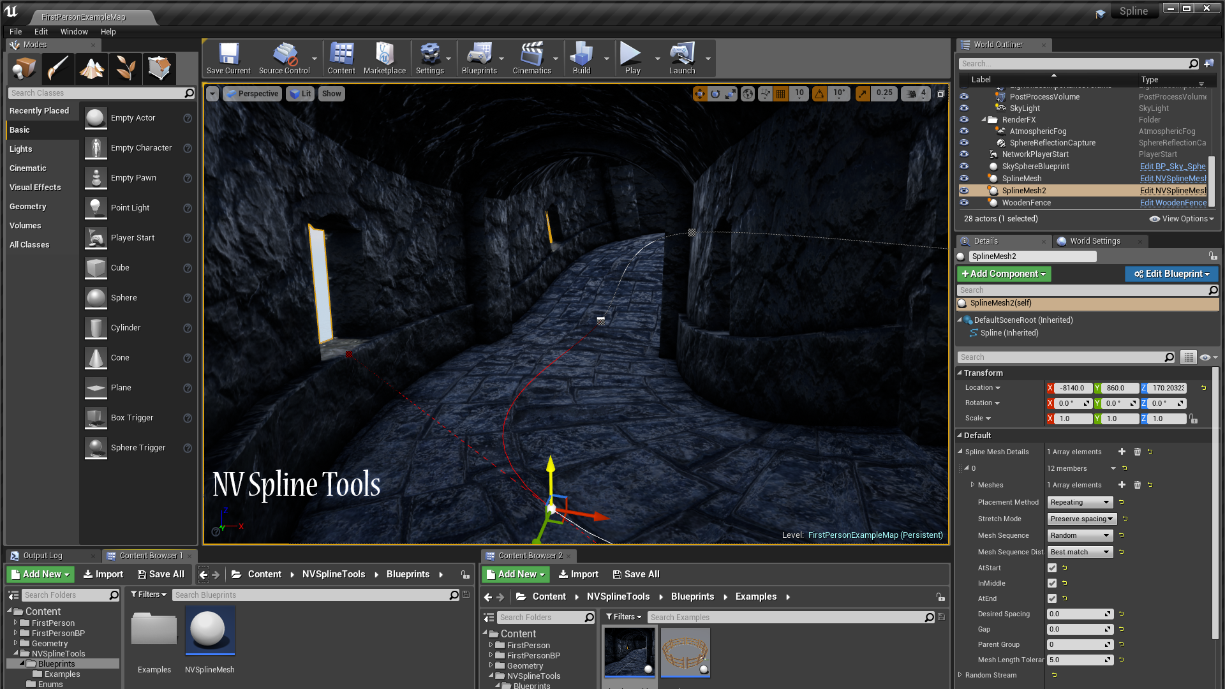Expand Random Stream property
1225x689 pixels.
(x=960, y=675)
